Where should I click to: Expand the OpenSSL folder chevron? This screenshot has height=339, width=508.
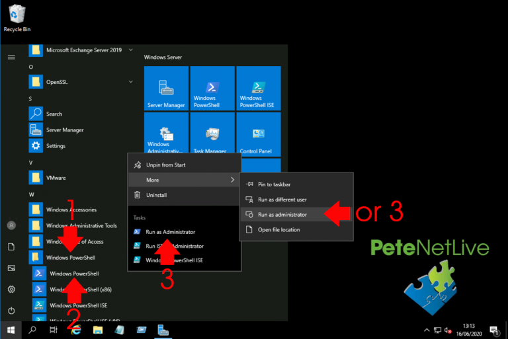tap(131, 82)
